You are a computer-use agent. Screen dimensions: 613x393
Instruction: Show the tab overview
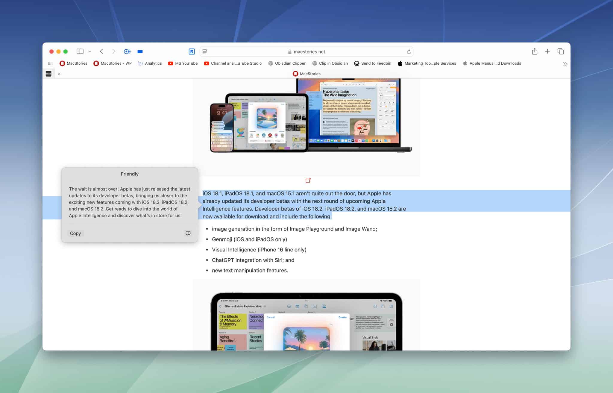coord(561,51)
